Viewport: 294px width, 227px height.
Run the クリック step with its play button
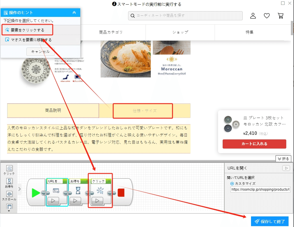coord(97,201)
